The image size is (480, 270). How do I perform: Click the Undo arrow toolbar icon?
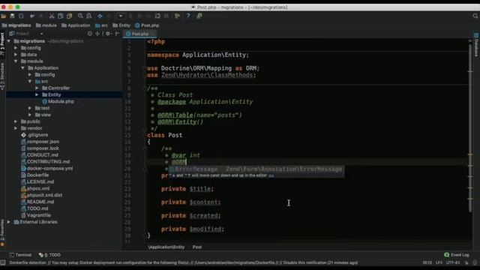coord(32,16)
